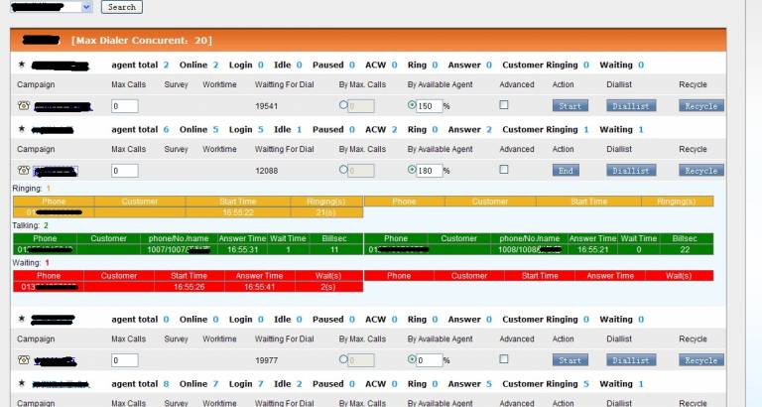Click ringing duration 21(s)
This screenshot has width=762, height=407.
[325, 212]
